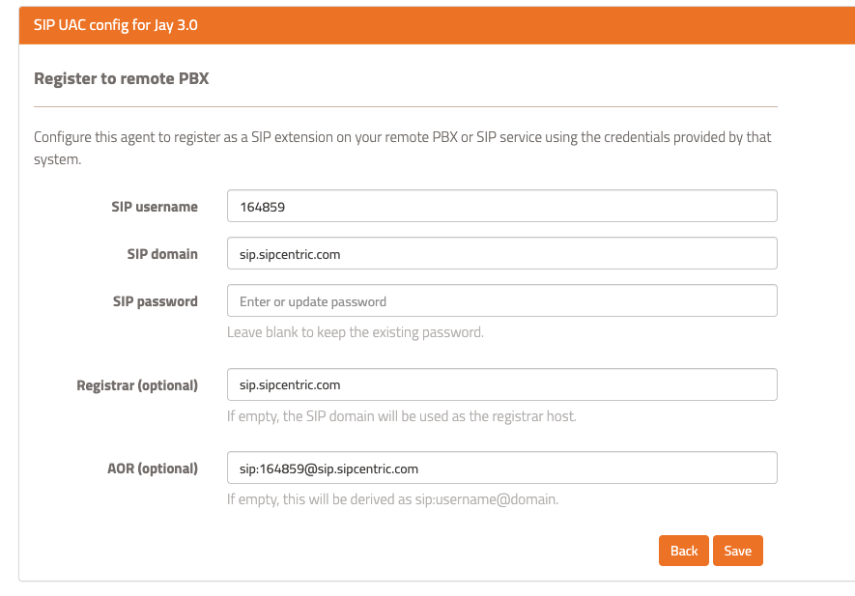Click the 'SIP username' label
855x596 pixels.
point(155,206)
